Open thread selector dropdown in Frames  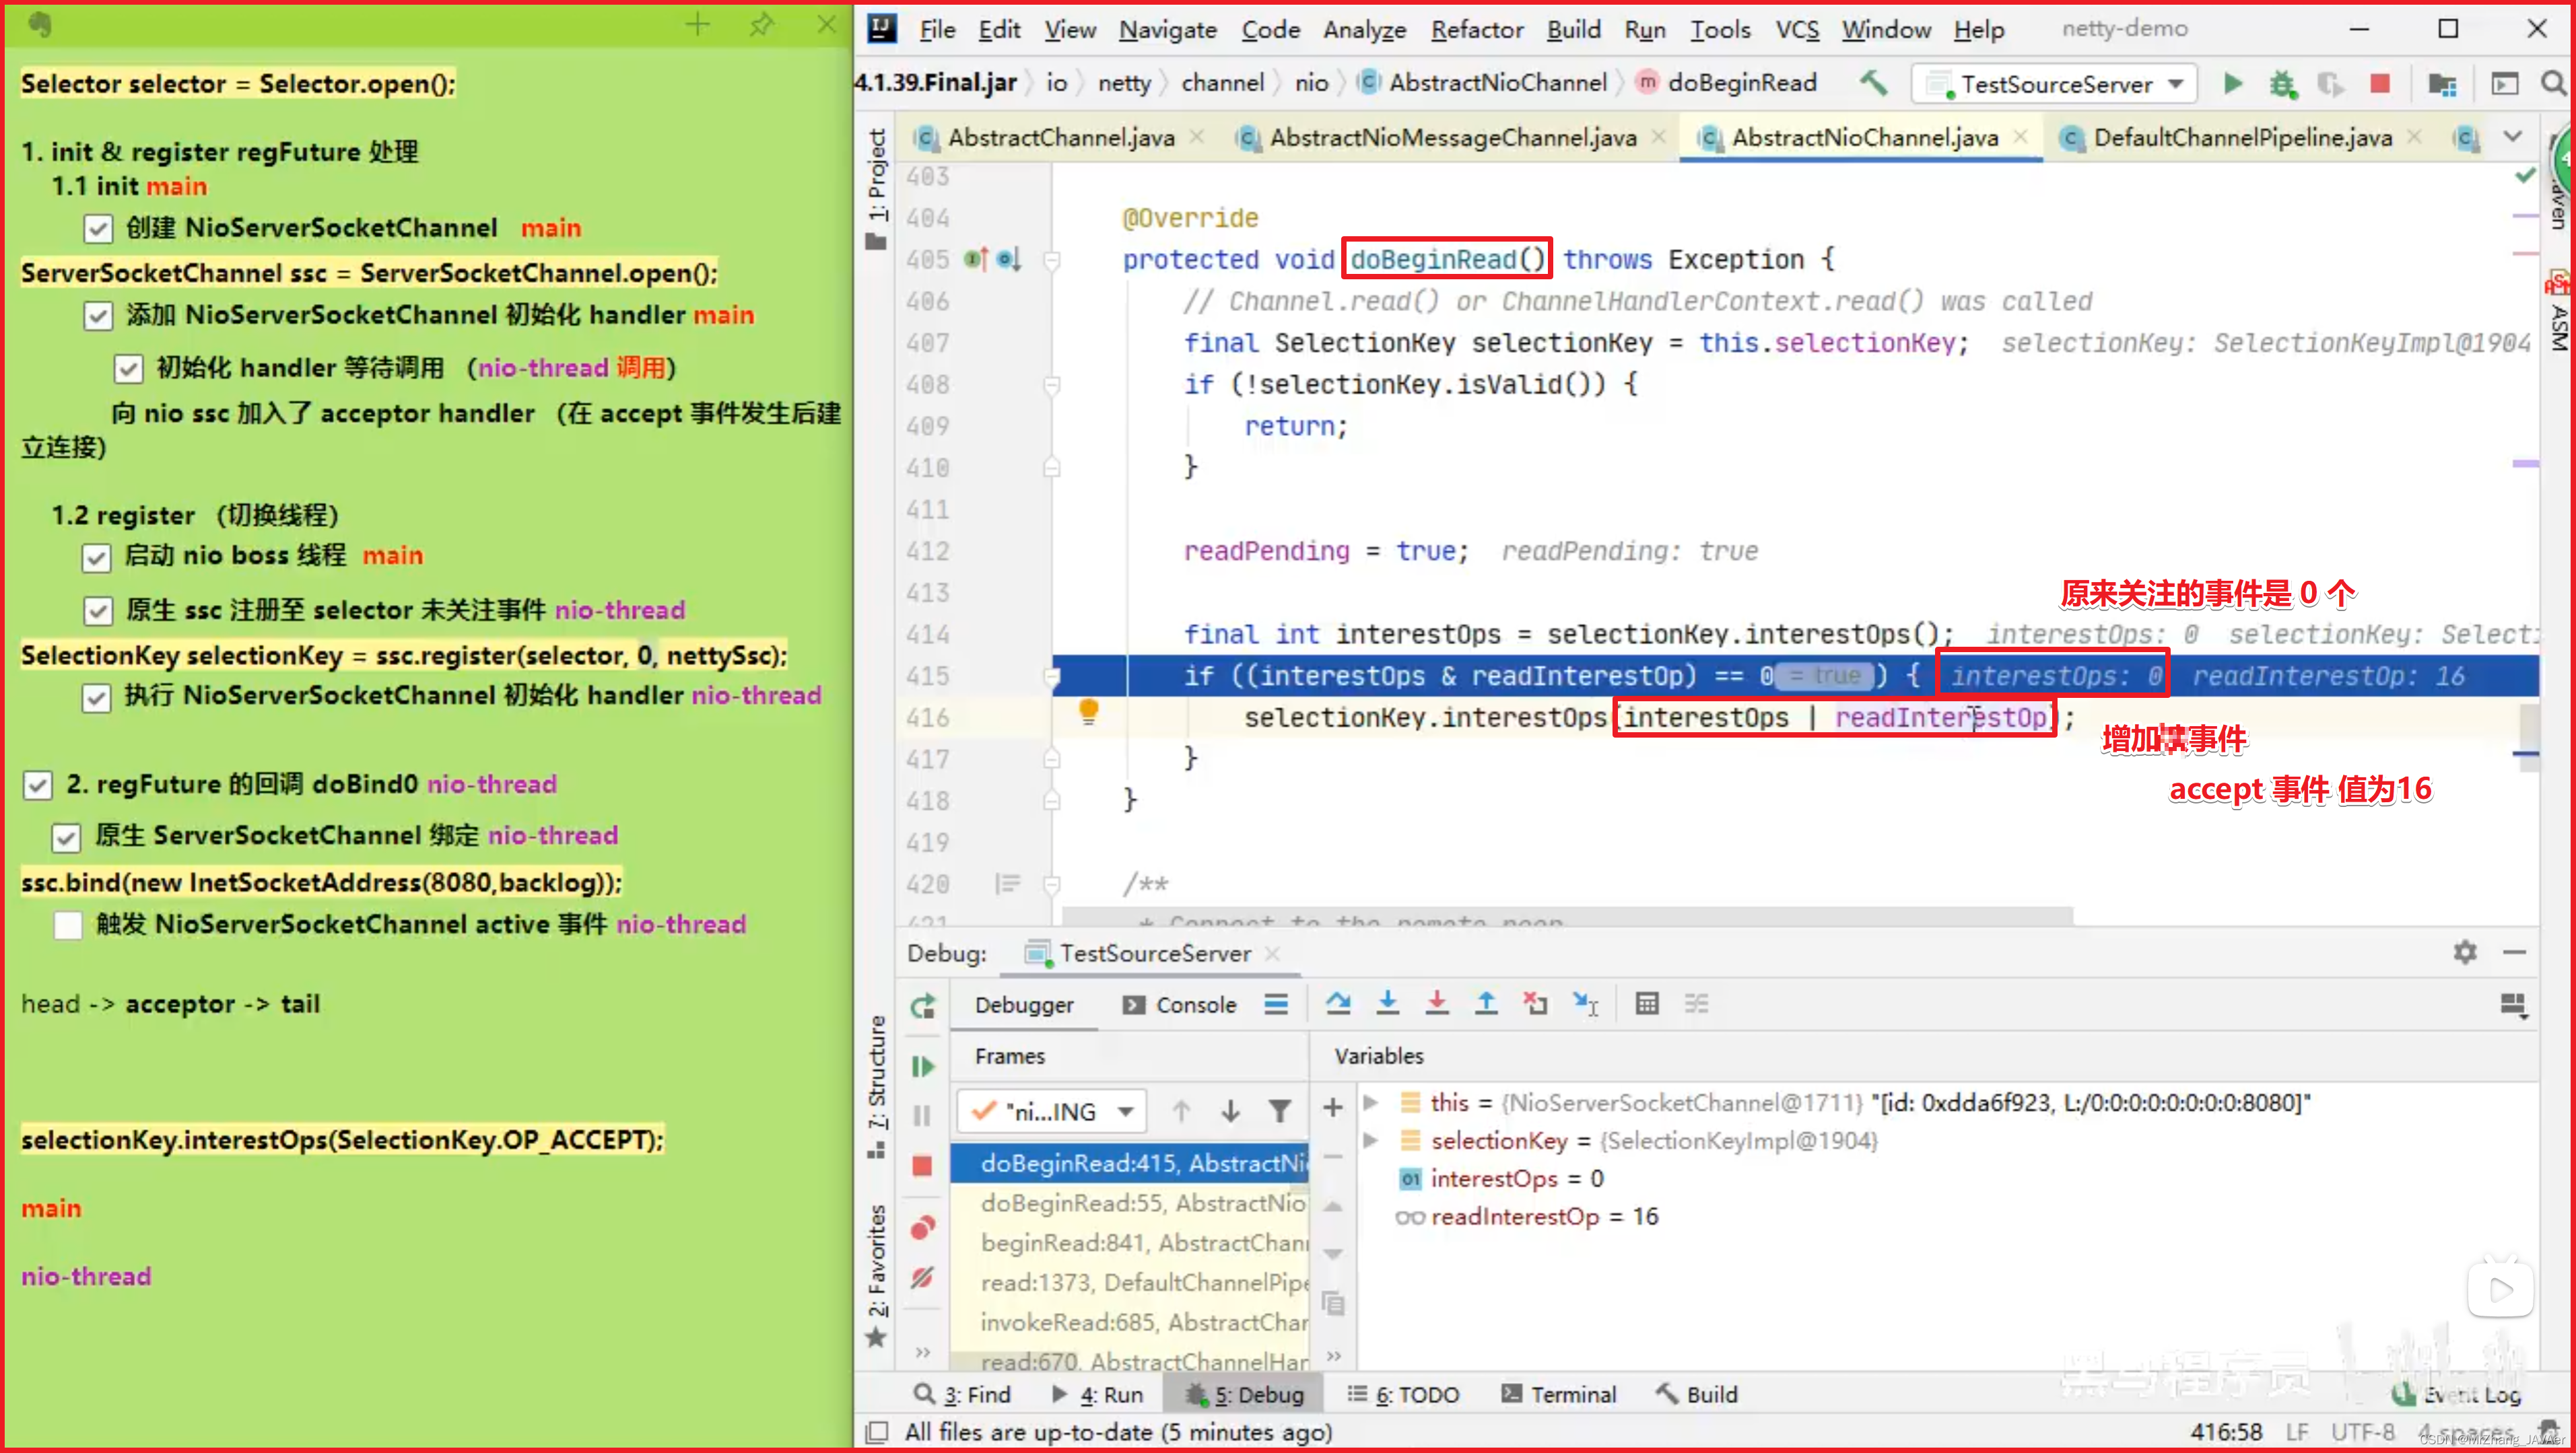coord(1051,1110)
